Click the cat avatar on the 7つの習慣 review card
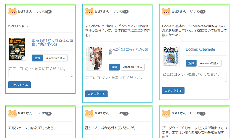 point(90,12)
